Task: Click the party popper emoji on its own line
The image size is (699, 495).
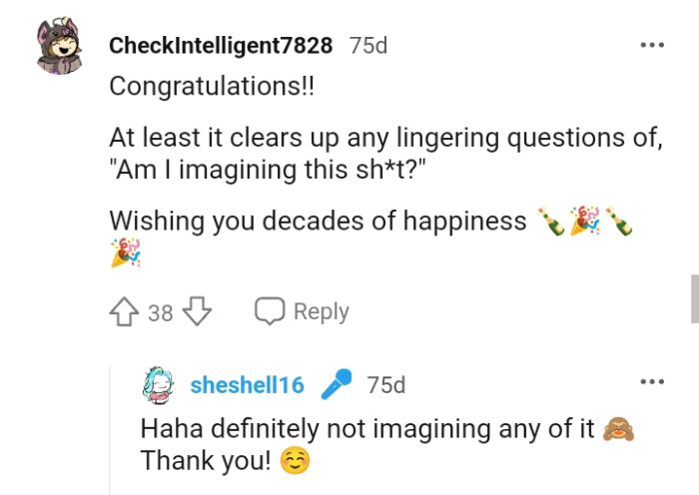Action: (x=126, y=253)
